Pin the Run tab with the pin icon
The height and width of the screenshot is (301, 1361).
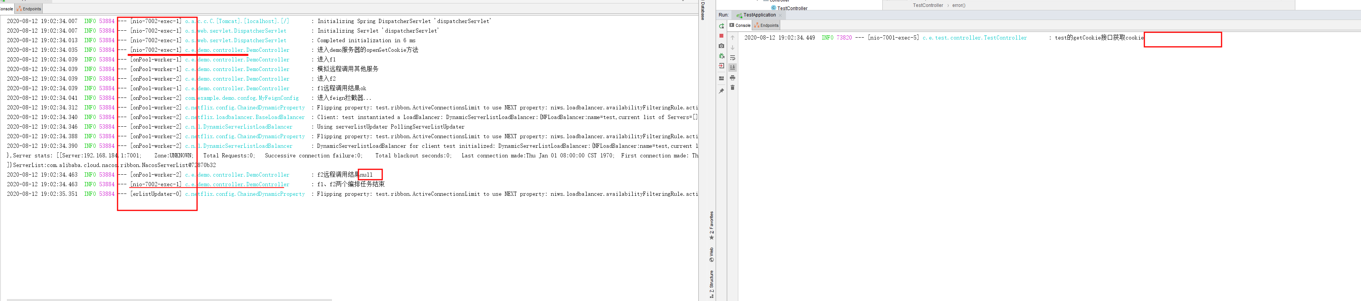722,91
